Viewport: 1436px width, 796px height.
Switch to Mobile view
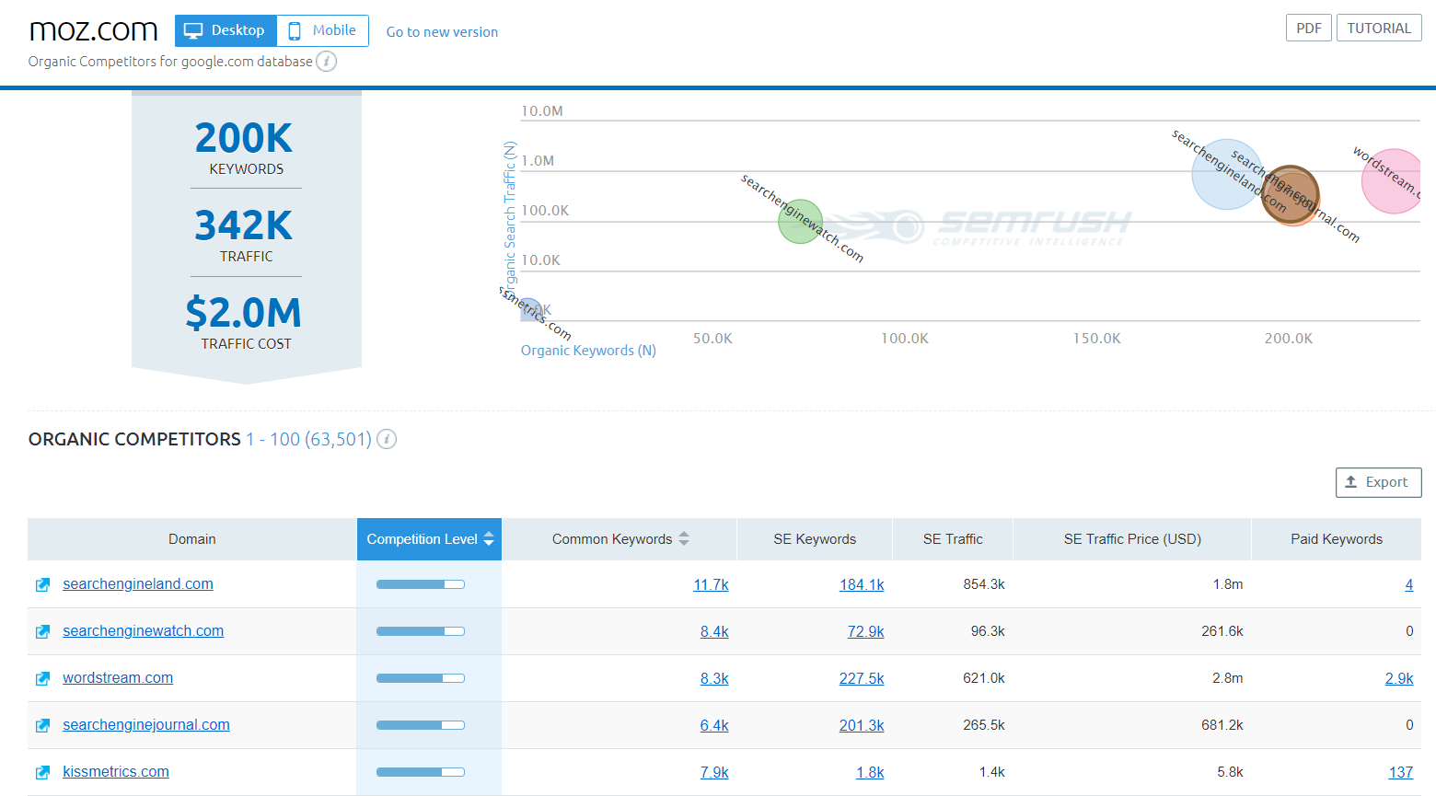[322, 30]
